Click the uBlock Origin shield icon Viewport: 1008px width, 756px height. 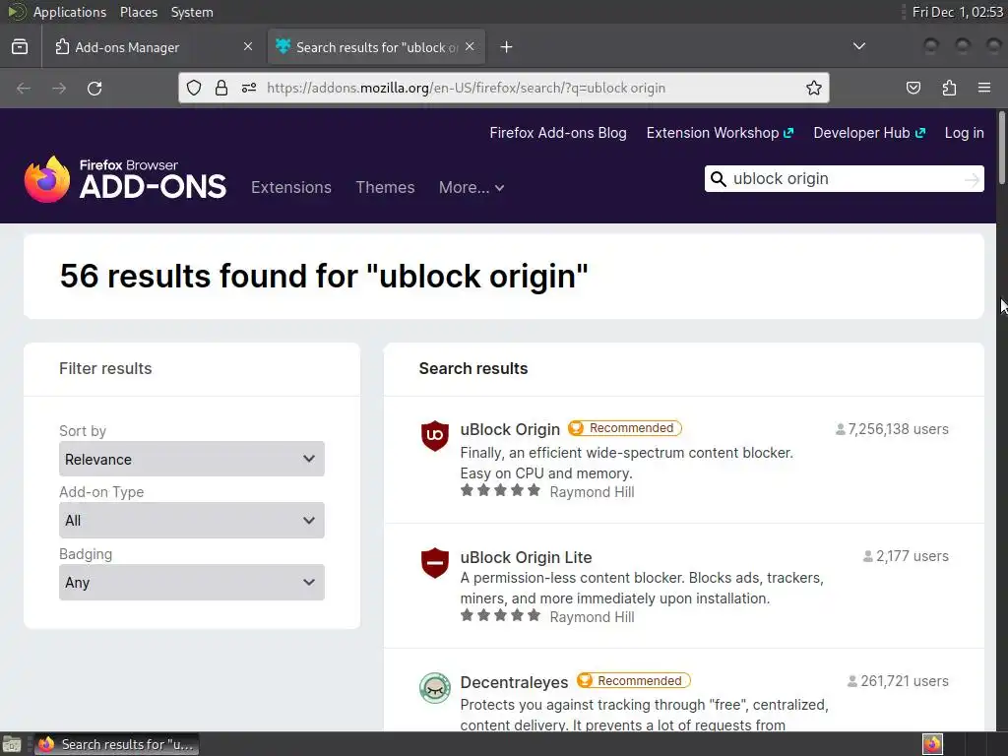(x=434, y=436)
